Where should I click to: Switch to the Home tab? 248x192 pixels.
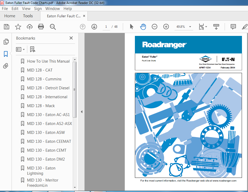pyautogui.click(x=10, y=16)
